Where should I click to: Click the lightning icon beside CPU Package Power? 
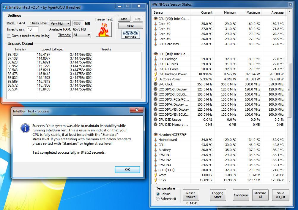155,74
